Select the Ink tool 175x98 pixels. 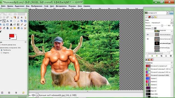coord(8,28)
